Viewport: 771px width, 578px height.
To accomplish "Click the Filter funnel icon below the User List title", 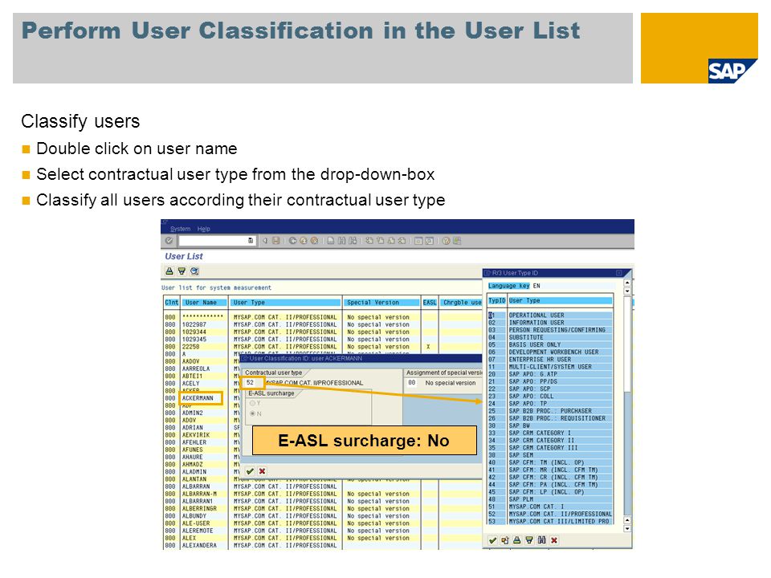I will click(x=182, y=271).
